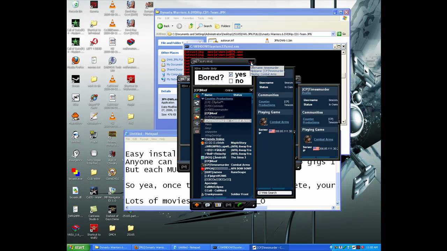Click the Back button in Explorer
Screen dimensions: 447x251
click(x=163, y=26)
